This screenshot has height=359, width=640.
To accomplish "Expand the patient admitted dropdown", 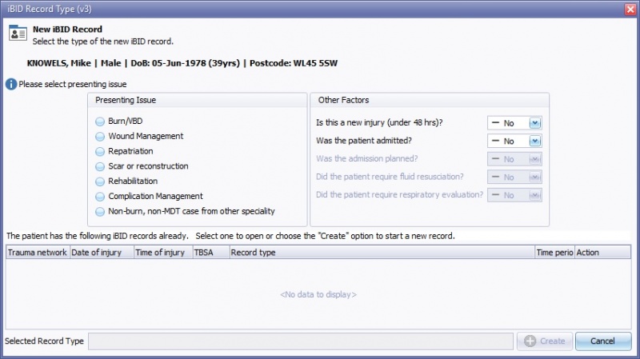I will click(535, 141).
